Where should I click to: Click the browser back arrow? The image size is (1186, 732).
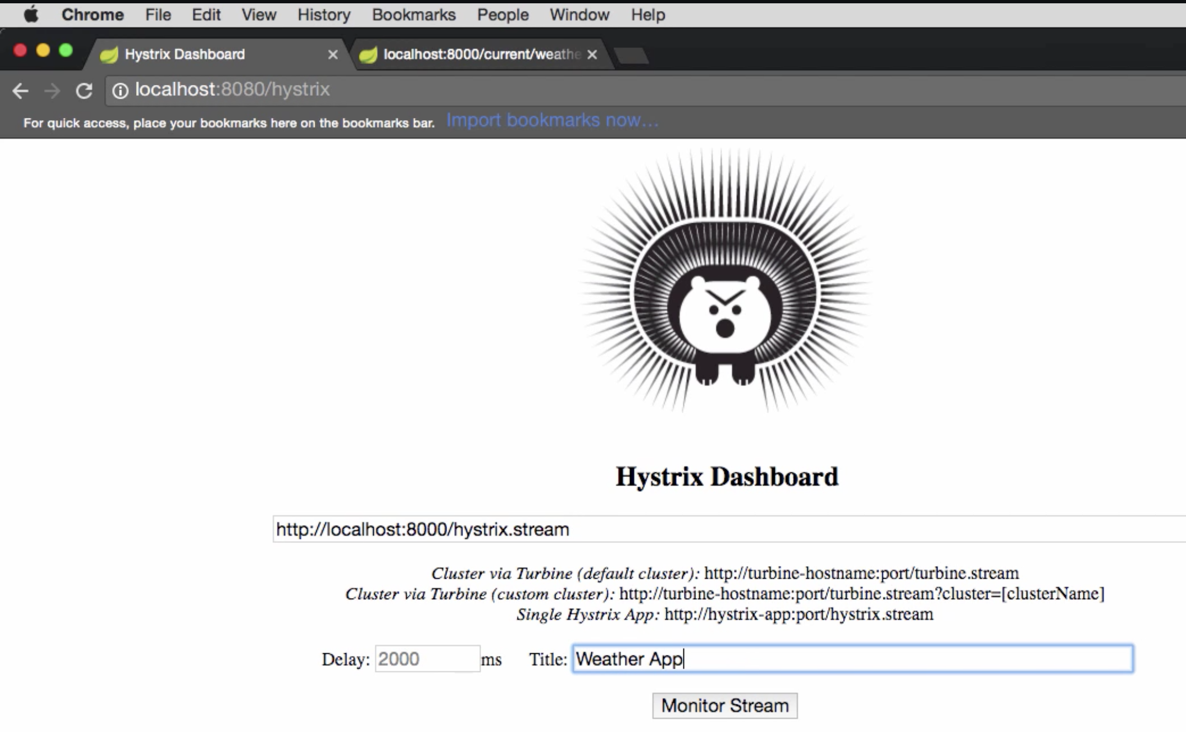coord(20,90)
